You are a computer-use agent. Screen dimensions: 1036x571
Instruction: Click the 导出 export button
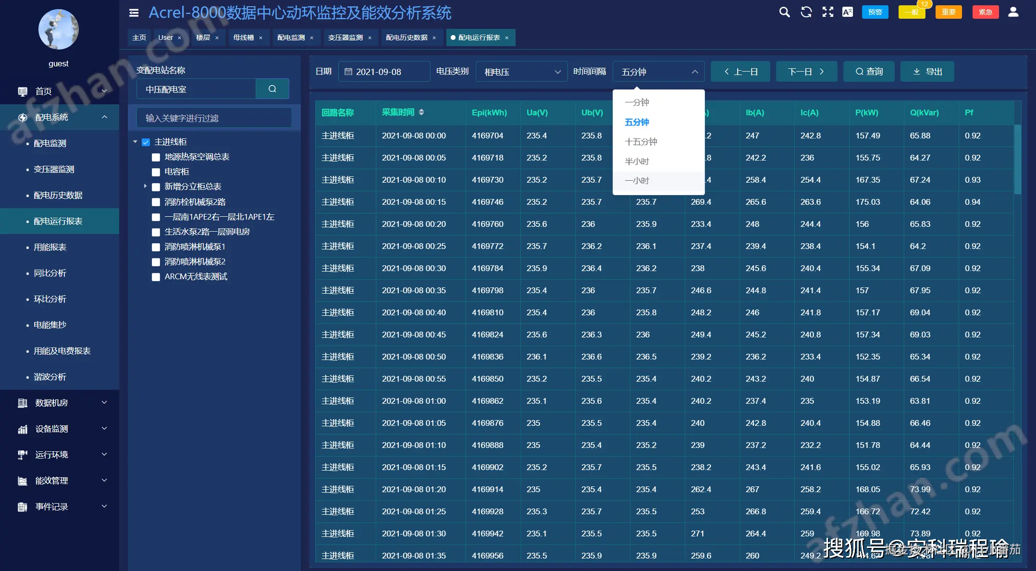[x=927, y=72]
